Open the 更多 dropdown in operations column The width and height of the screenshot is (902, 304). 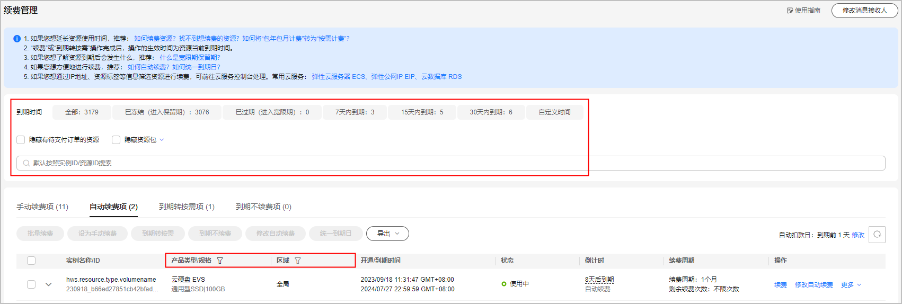click(x=851, y=285)
